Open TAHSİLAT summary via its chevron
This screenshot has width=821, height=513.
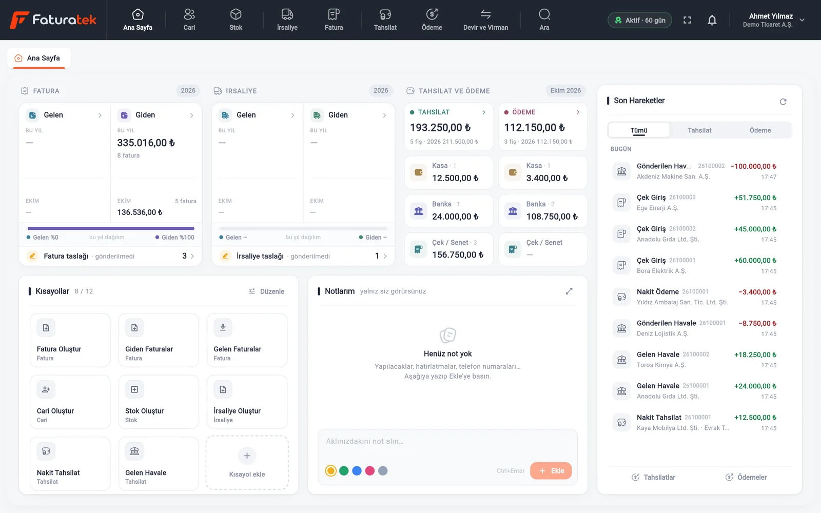click(x=484, y=112)
